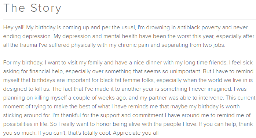This screenshot has height=138, width=256.
Task: Click "The Story" heading
Action: (32, 8)
